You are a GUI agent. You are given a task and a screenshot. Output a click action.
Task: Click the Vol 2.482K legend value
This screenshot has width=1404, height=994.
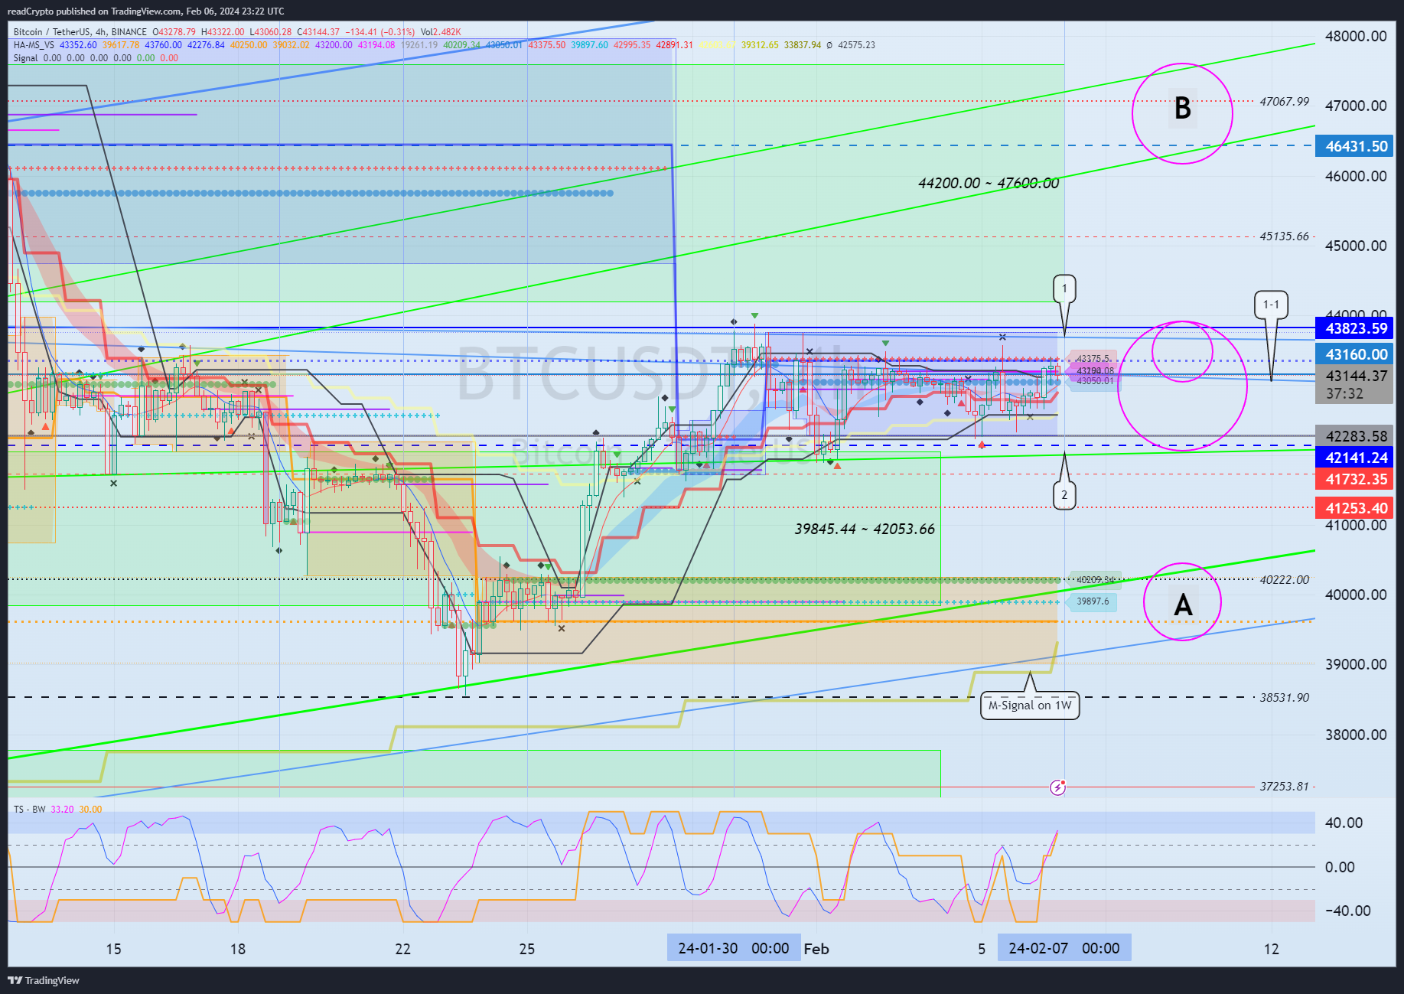[441, 32]
